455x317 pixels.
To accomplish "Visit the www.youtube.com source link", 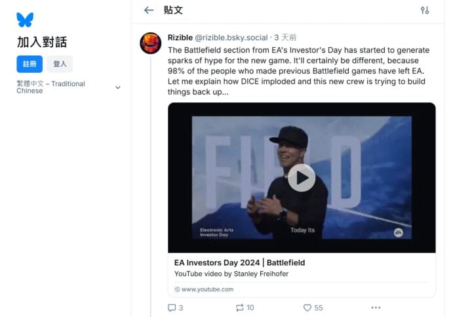I will pos(207,289).
